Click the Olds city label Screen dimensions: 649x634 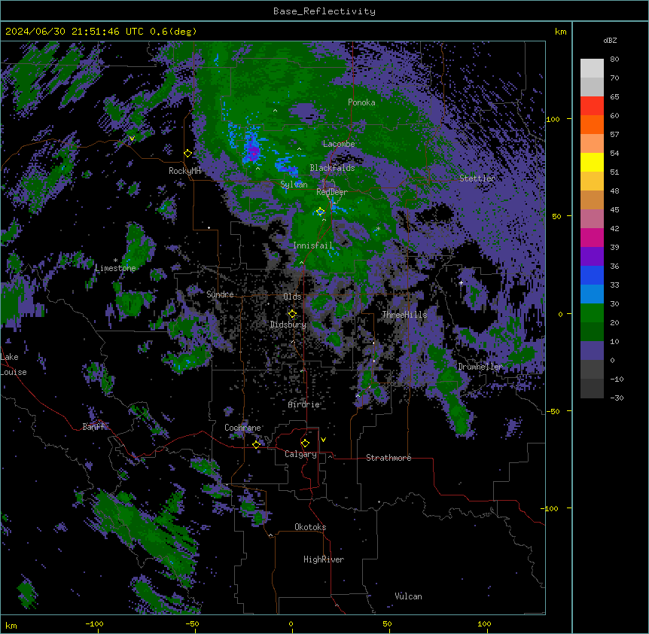pos(292,297)
